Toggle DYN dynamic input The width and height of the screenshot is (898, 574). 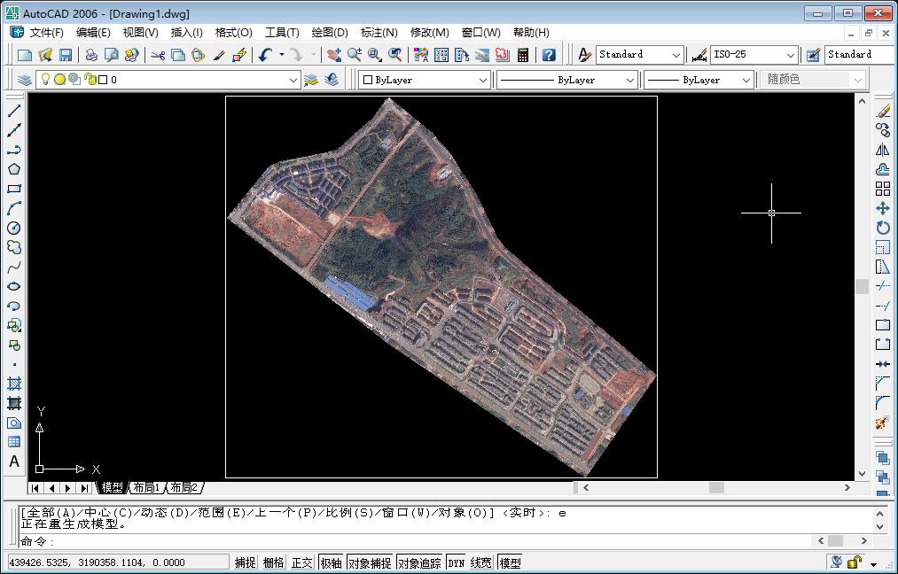pyautogui.click(x=457, y=562)
